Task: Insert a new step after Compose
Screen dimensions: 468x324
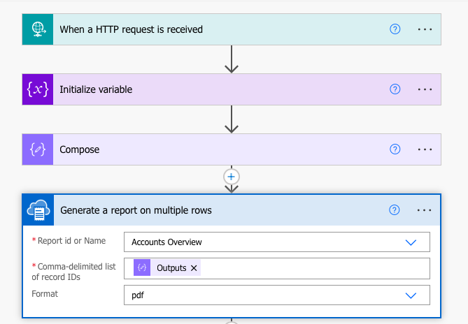Action: click(232, 177)
